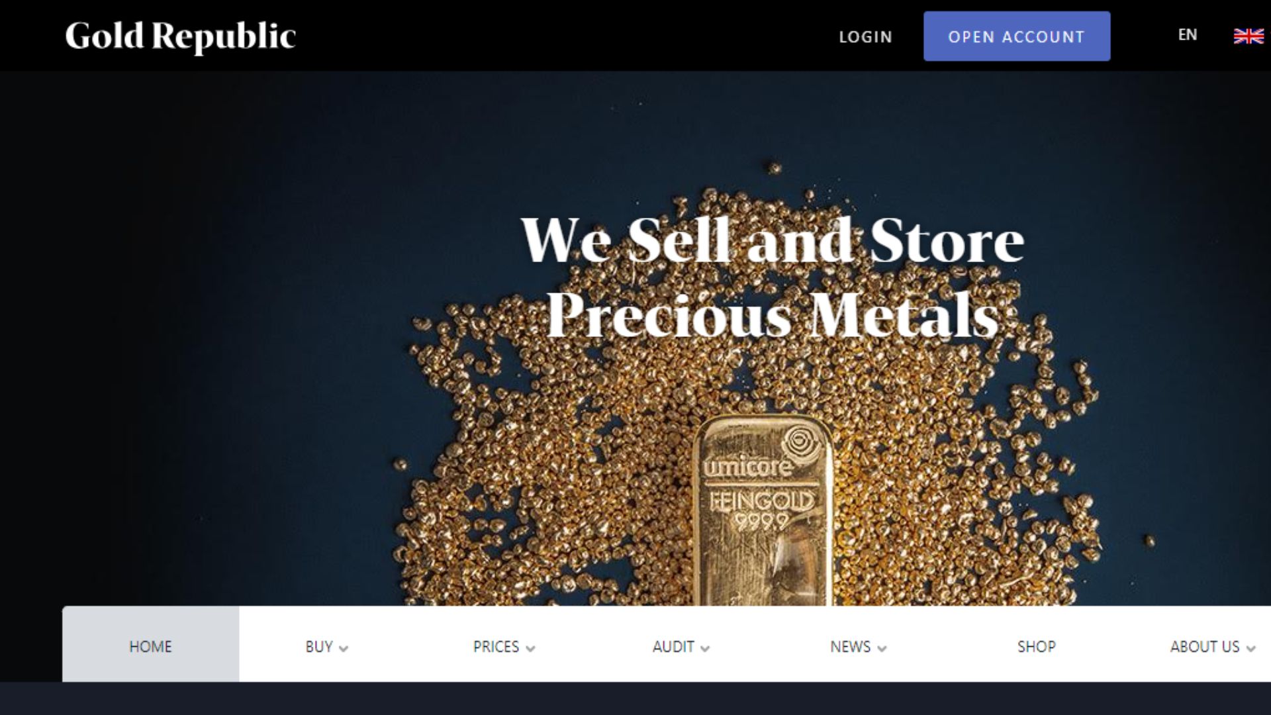
Task: Select the EN language option
Action: pyautogui.click(x=1188, y=35)
